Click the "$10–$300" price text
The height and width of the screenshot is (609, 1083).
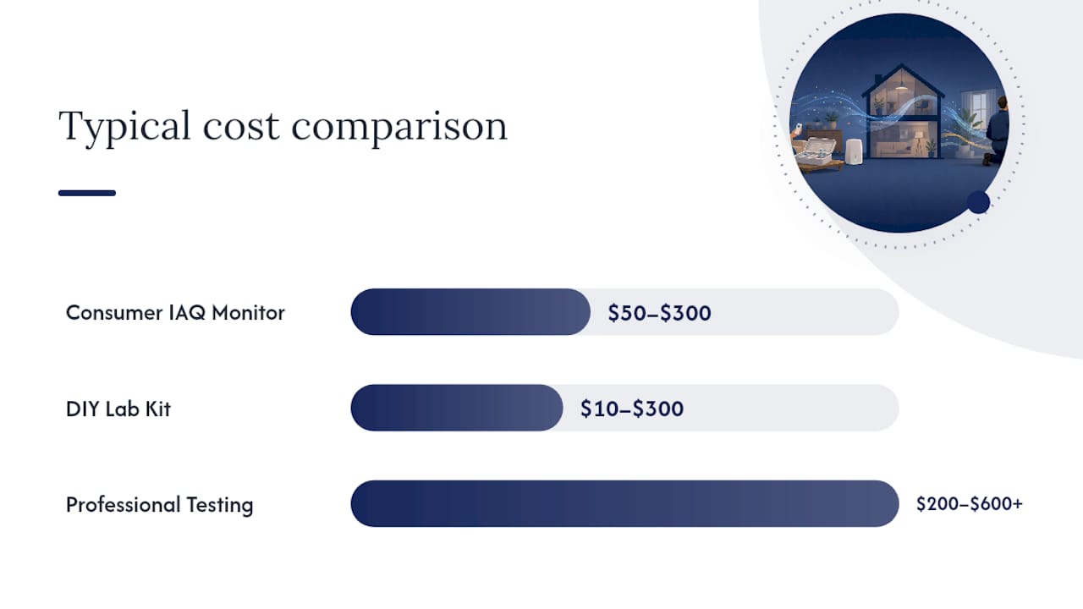(632, 409)
